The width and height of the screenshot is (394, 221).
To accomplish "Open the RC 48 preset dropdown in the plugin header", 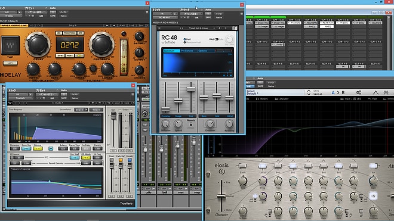I will 191,14.
